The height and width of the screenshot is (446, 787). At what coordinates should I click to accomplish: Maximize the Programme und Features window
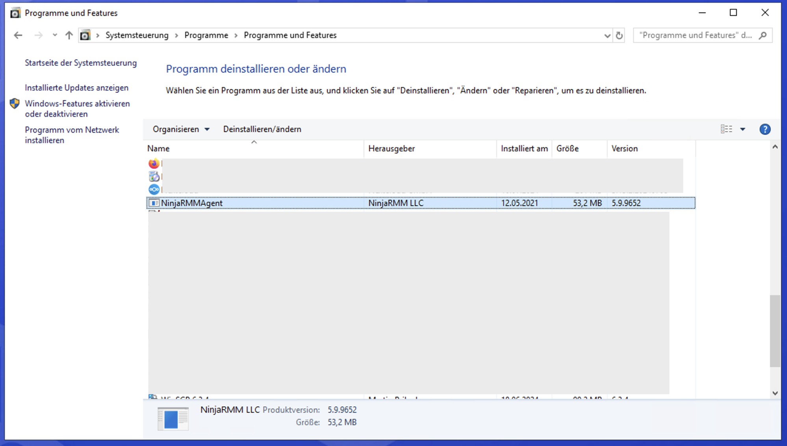733,13
